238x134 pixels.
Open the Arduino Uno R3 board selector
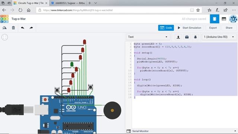click(x=219, y=37)
